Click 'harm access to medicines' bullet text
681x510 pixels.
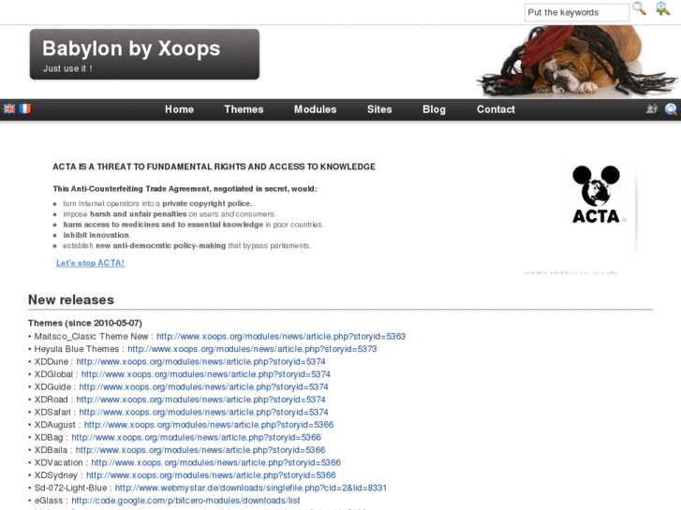coord(163,225)
